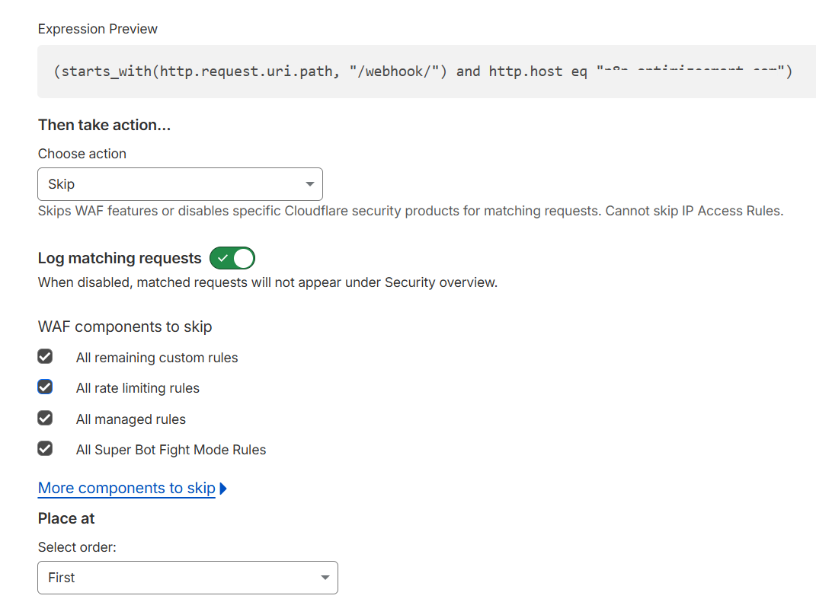This screenshot has width=816, height=602.
Task: Disable the Log matching requests toggle
Action: point(232,258)
